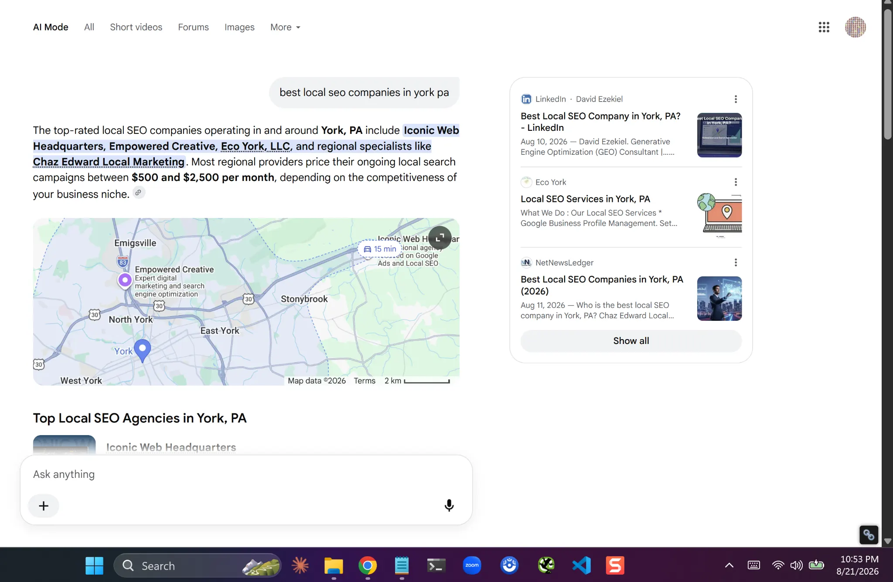Switch to the All results tab
This screenshot has height=582, width=893.
click(x=89, y=27)
